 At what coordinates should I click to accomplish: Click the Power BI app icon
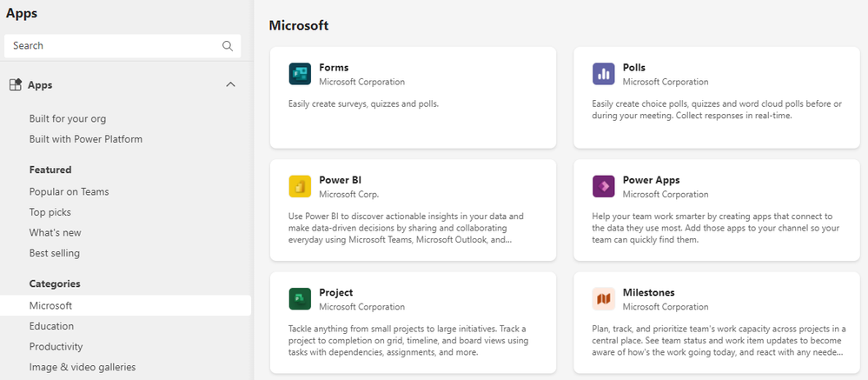300,187
